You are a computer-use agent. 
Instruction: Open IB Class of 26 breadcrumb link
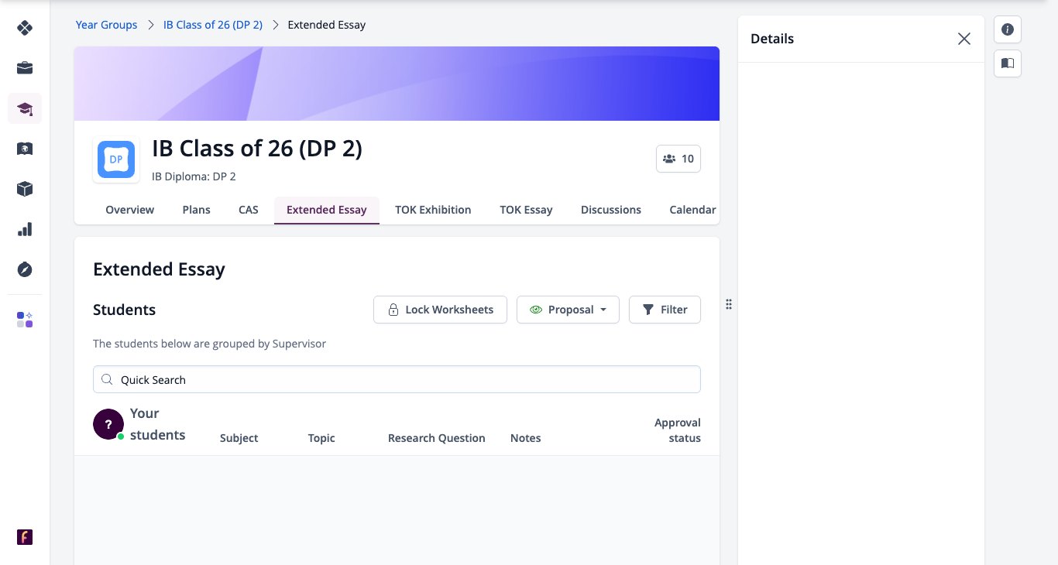click(x=213, y=25)
